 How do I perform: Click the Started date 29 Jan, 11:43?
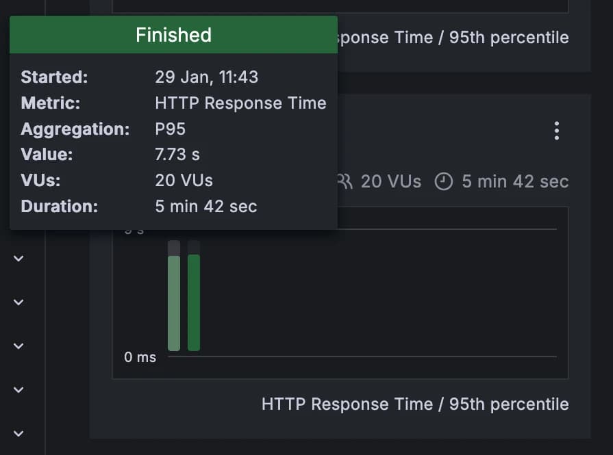(x=207, y=77)
